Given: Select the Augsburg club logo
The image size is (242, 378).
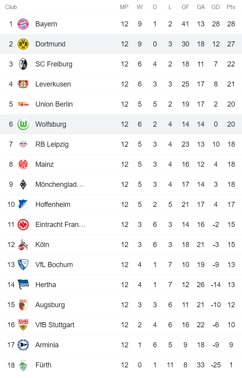Looking at the screenshot, I should [x=23, y=304].
